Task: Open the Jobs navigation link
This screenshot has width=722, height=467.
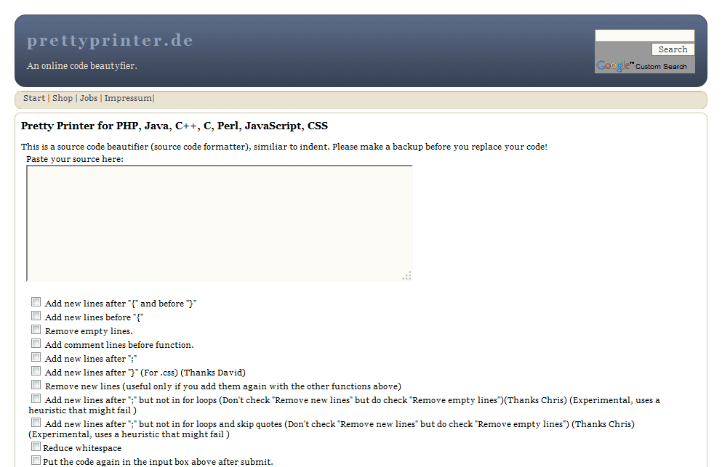Action: (x=89, y=98)
